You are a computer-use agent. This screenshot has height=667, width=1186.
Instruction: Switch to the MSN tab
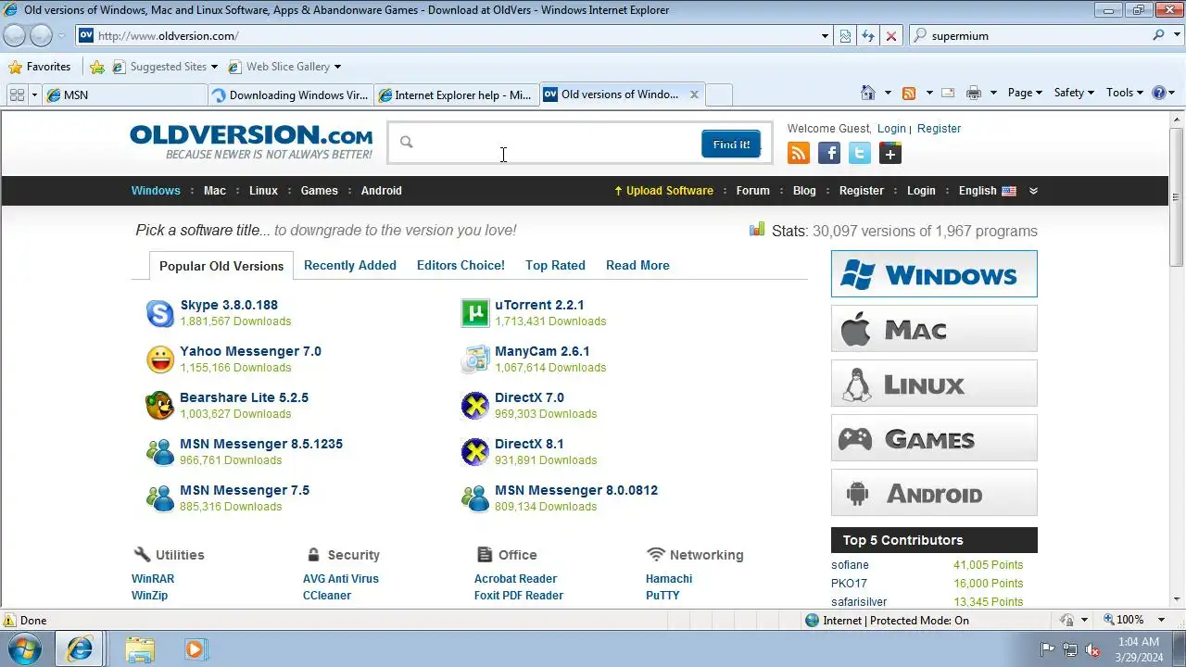[124, 94]
